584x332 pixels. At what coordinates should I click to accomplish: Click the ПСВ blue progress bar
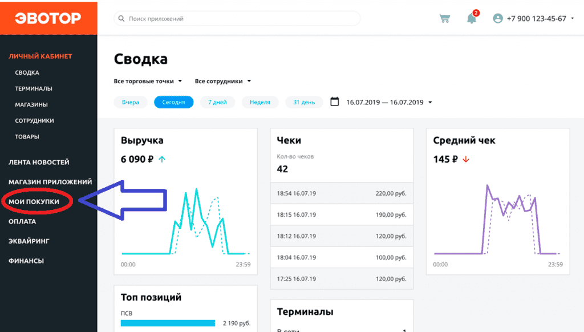coord(168,323)
